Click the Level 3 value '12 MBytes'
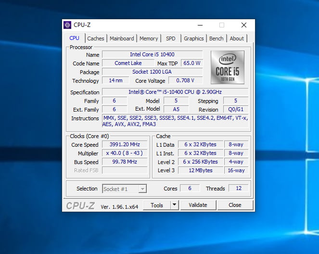 (x=201, y=170)
